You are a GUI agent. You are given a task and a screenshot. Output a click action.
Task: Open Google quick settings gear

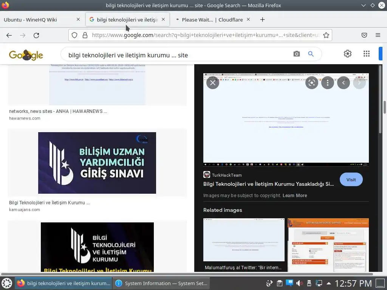348,54
